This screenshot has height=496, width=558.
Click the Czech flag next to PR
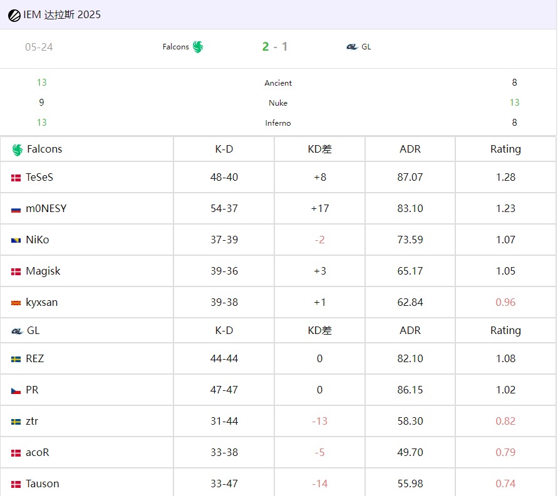[16, 391]
